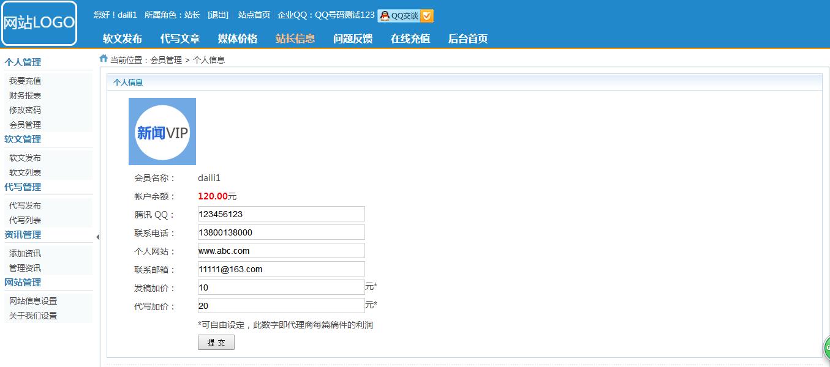Go to 网站信息设置 in the sidebar

coord(33,301)
